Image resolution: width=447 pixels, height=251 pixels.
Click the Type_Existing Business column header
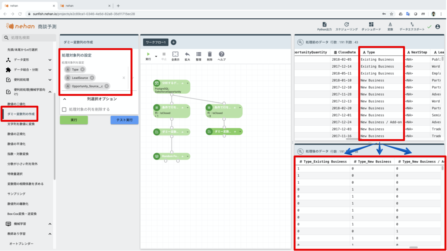[323, 161]
